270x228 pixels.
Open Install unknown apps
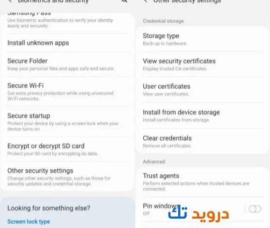click(x=67, y=43)
